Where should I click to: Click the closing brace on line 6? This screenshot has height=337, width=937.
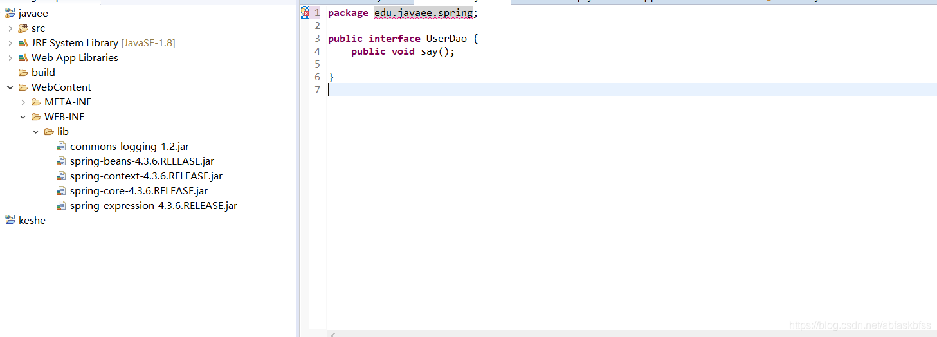331,77
